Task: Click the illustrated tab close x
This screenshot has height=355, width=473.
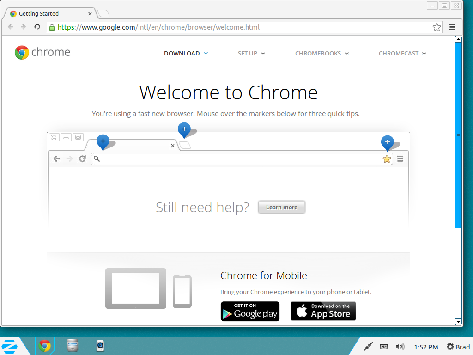Action: (x=173, y=146)
